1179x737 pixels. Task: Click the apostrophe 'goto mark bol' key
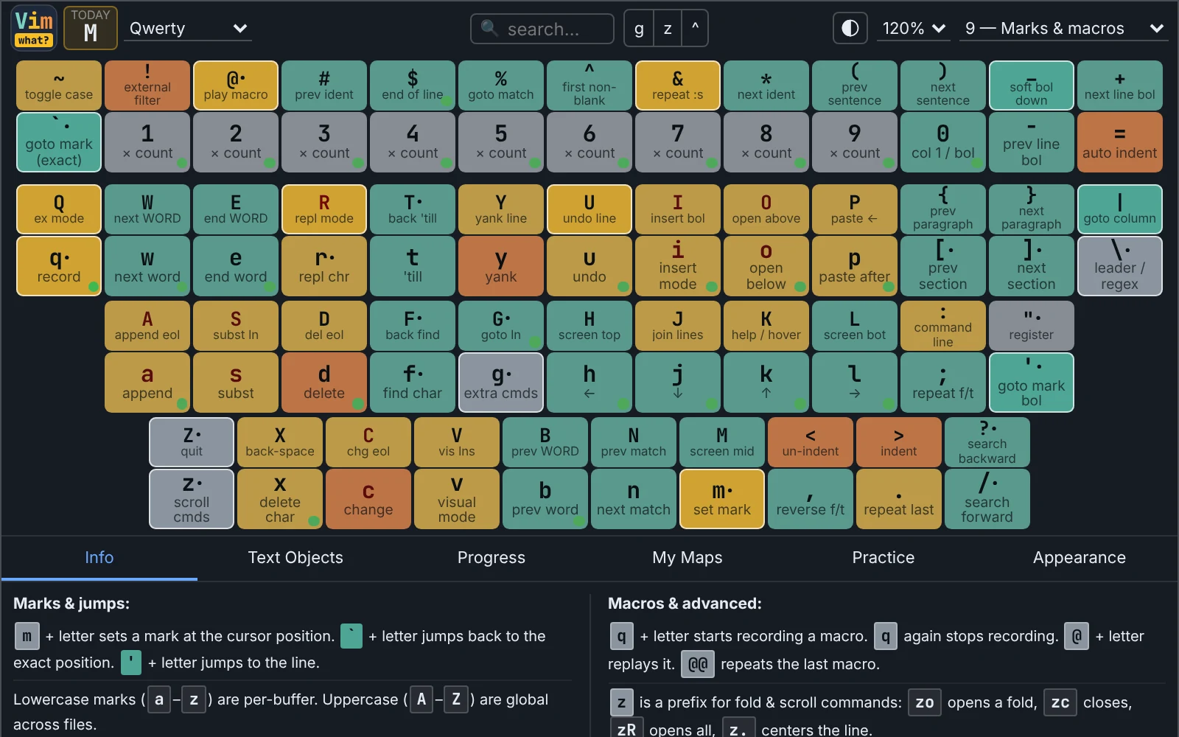(x=1032, y=383)
